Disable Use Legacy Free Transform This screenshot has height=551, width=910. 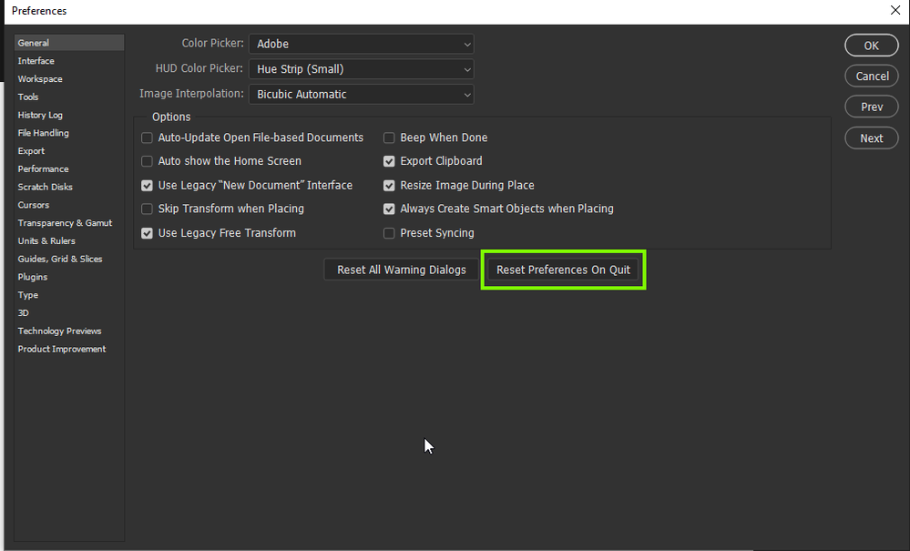point(147,233)
